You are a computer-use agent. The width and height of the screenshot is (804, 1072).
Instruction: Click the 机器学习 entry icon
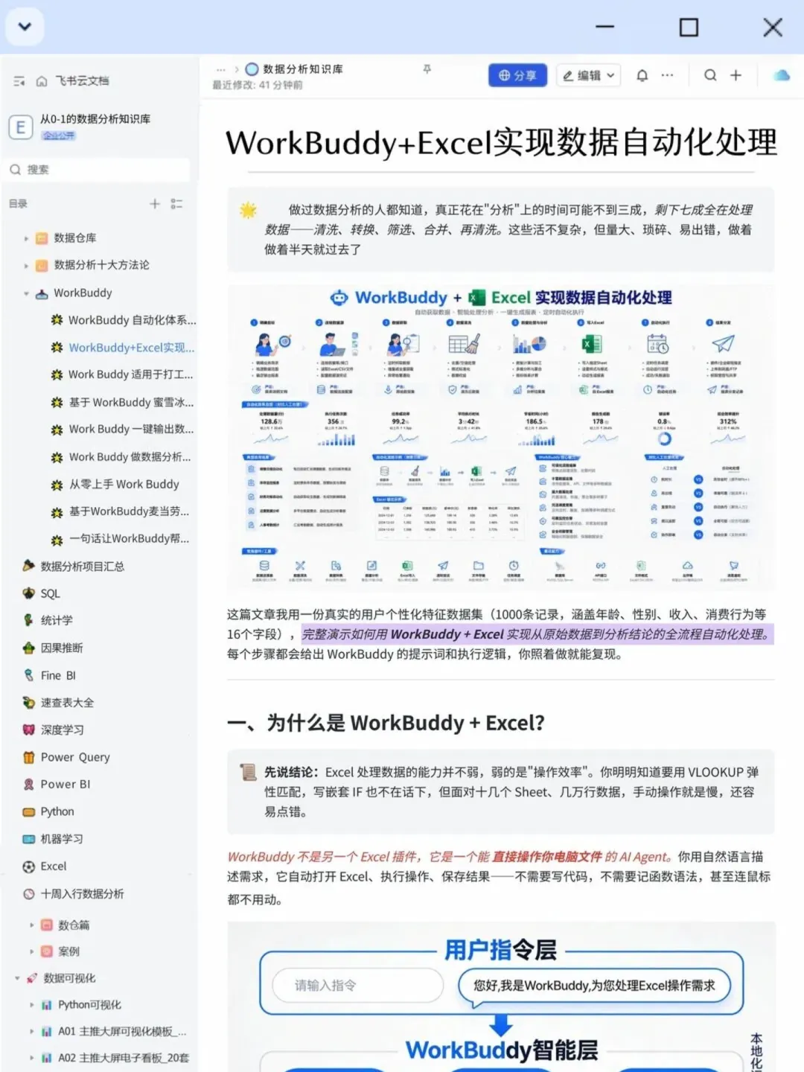29,839
